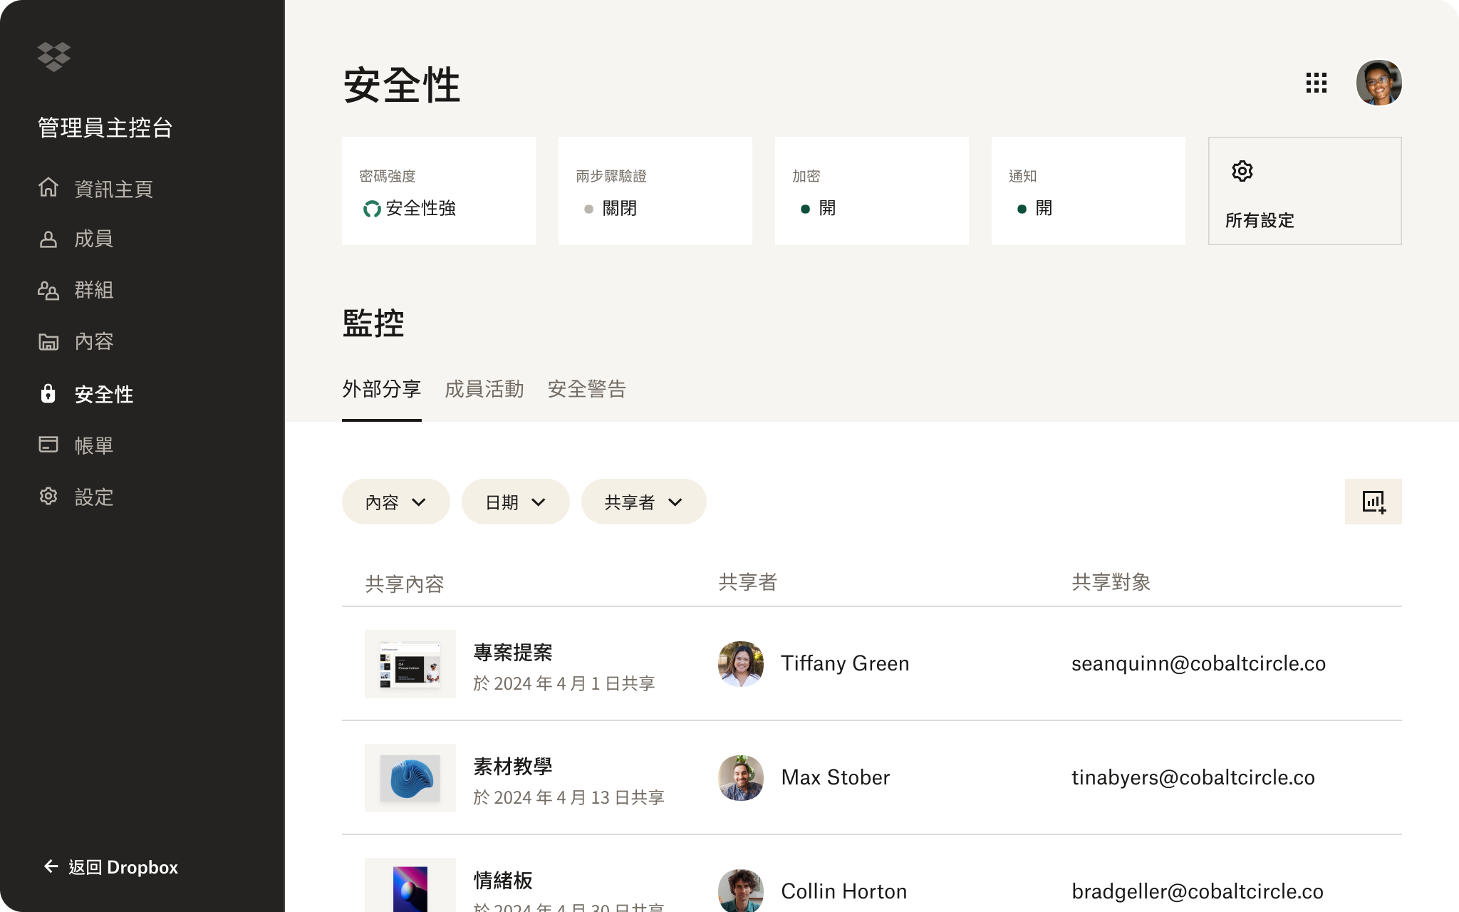Open the 情緒板 thumbnail
The height and width of the screenshot is (912, 1459).
pos(410,885)
